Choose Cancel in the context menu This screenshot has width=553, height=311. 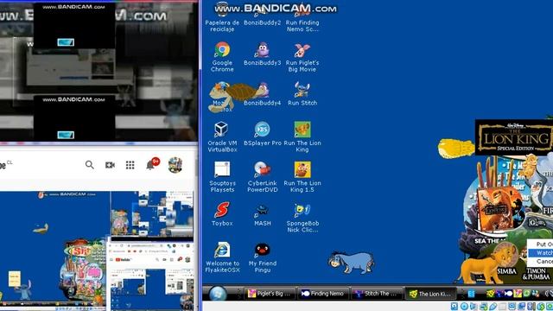541,261
